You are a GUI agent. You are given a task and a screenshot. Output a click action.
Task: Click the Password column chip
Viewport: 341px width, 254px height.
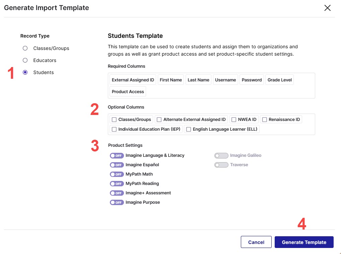[252, 80]
